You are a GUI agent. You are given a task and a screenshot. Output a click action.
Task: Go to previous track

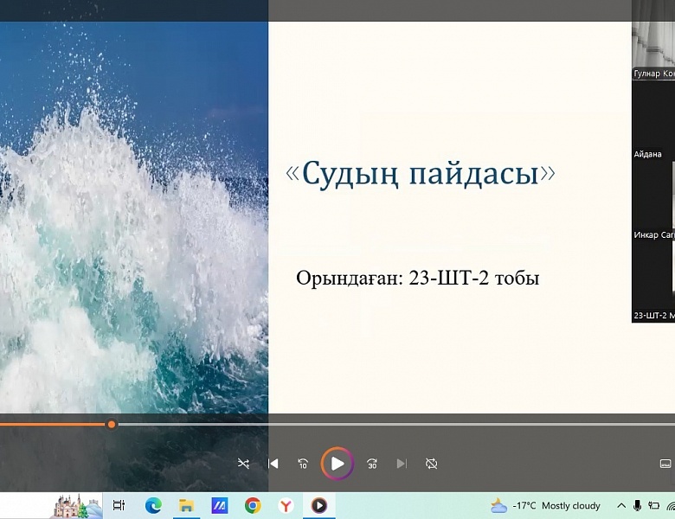pyautogui.click(x=273, y=464)
